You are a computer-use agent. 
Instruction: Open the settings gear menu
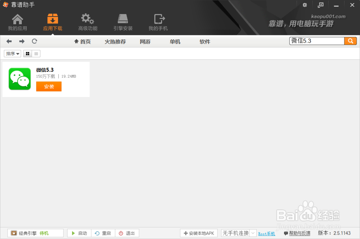coord(305,5)
